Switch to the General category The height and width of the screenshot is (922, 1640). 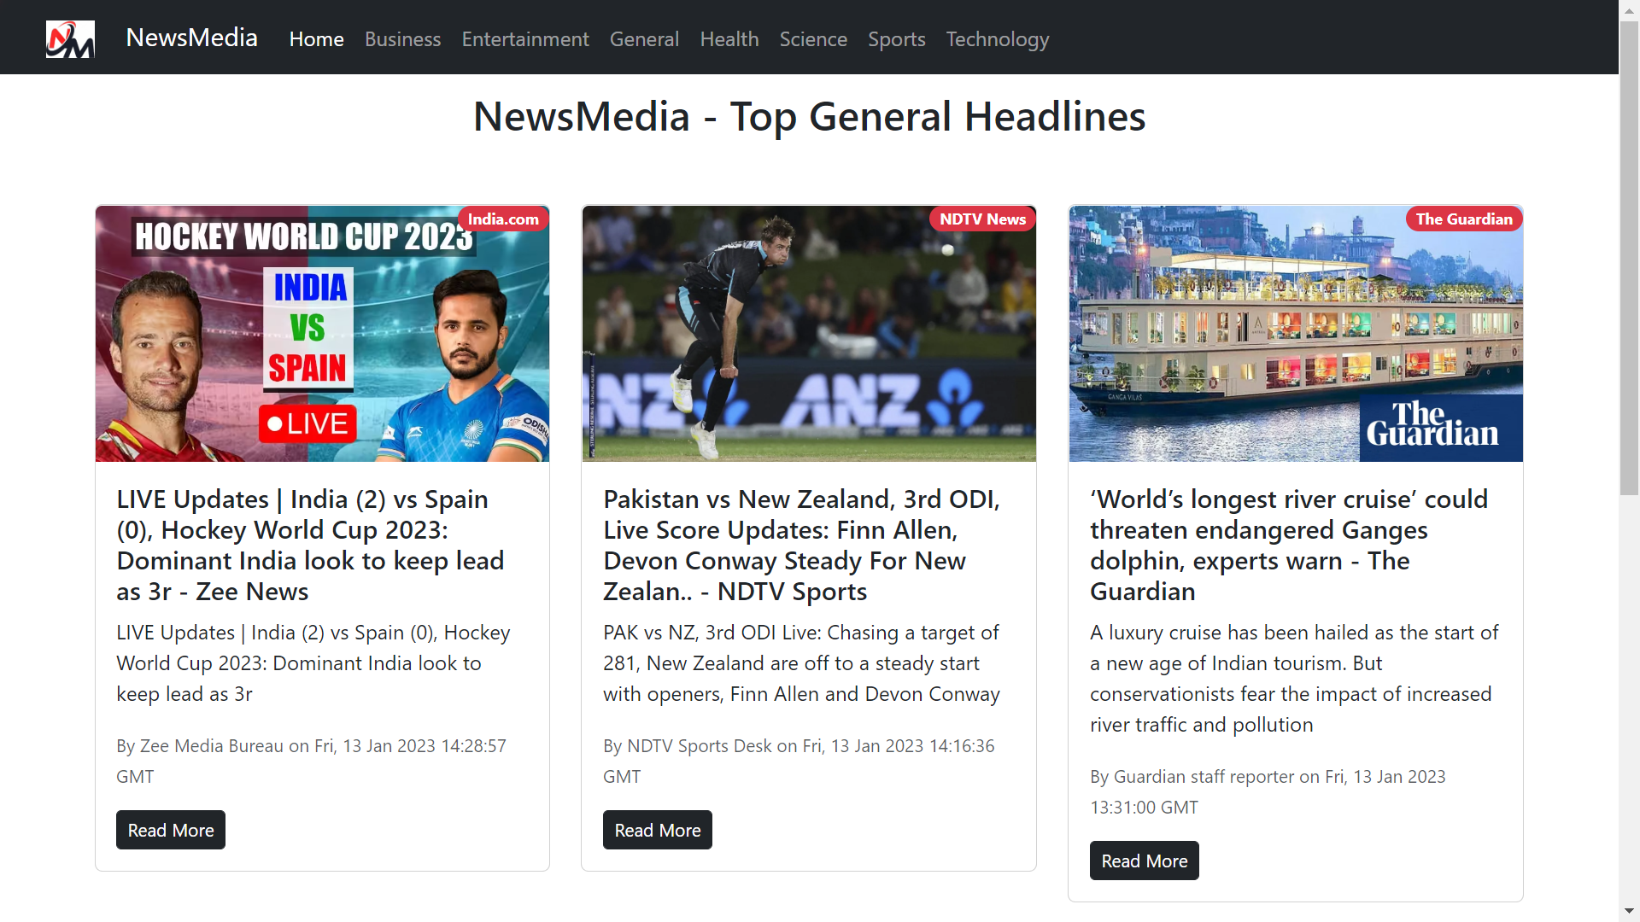(644, 39)
